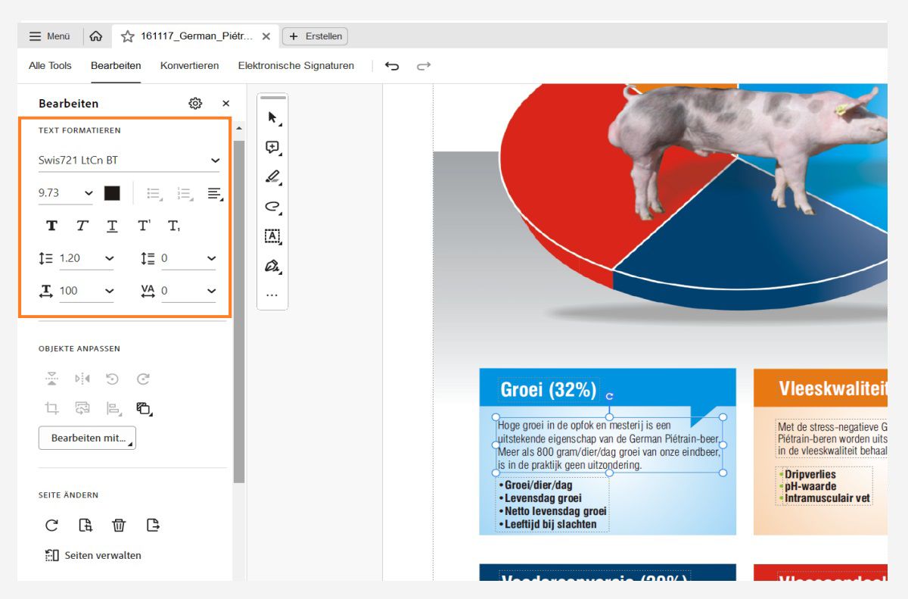Open the Konvertieren tab

189,66
